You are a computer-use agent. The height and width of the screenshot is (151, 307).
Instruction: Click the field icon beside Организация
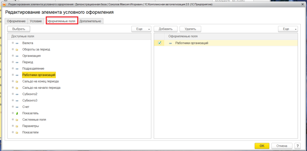tap(17, 56)
